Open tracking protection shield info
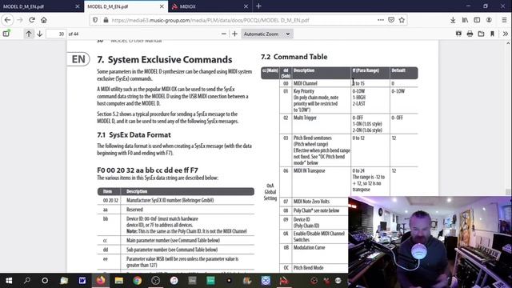The image size is (512, 288). coord(95,20)
